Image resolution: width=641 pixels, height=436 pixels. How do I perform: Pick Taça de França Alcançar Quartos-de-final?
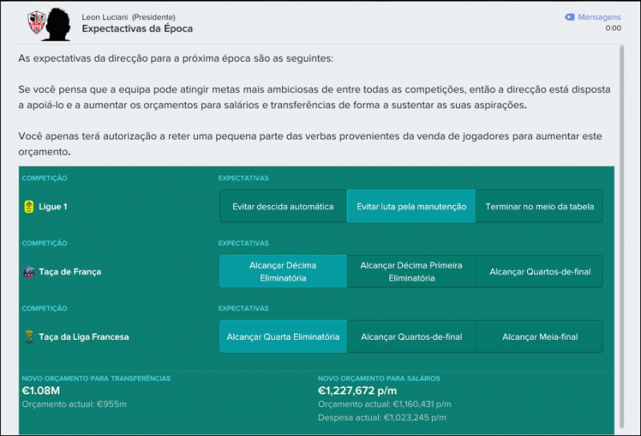(539, 272)
